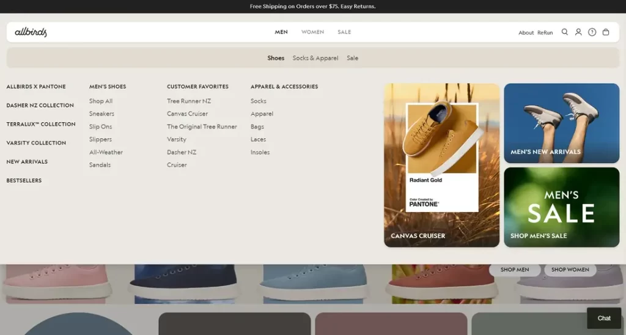Screen dimensions: 626x335
Task: Open Laces link
Action: 258,139
